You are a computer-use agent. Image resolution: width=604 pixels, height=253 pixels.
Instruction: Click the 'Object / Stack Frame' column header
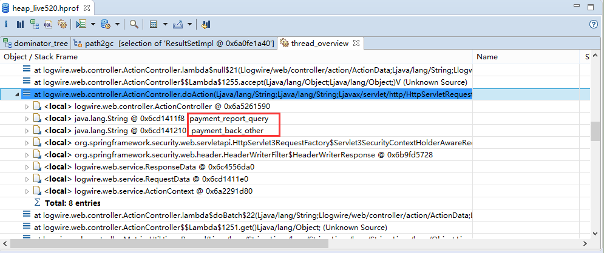tap(237, 57)
